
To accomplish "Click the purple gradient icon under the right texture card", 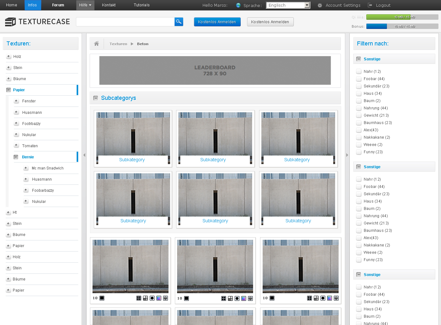I will click(x=329, y=298).
